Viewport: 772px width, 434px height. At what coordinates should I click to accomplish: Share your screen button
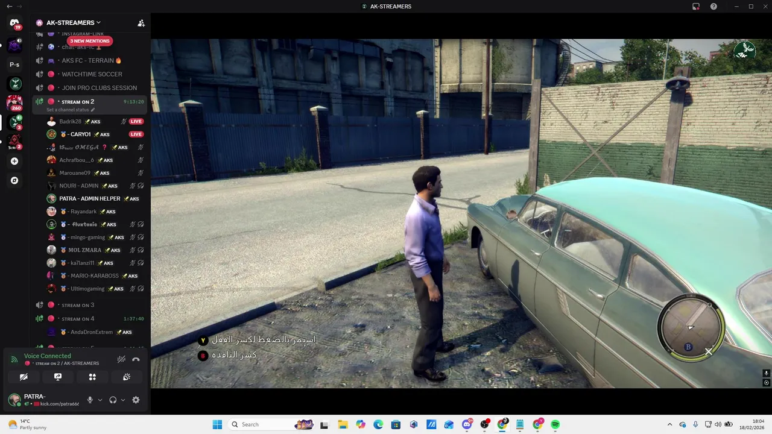(58, 377)
